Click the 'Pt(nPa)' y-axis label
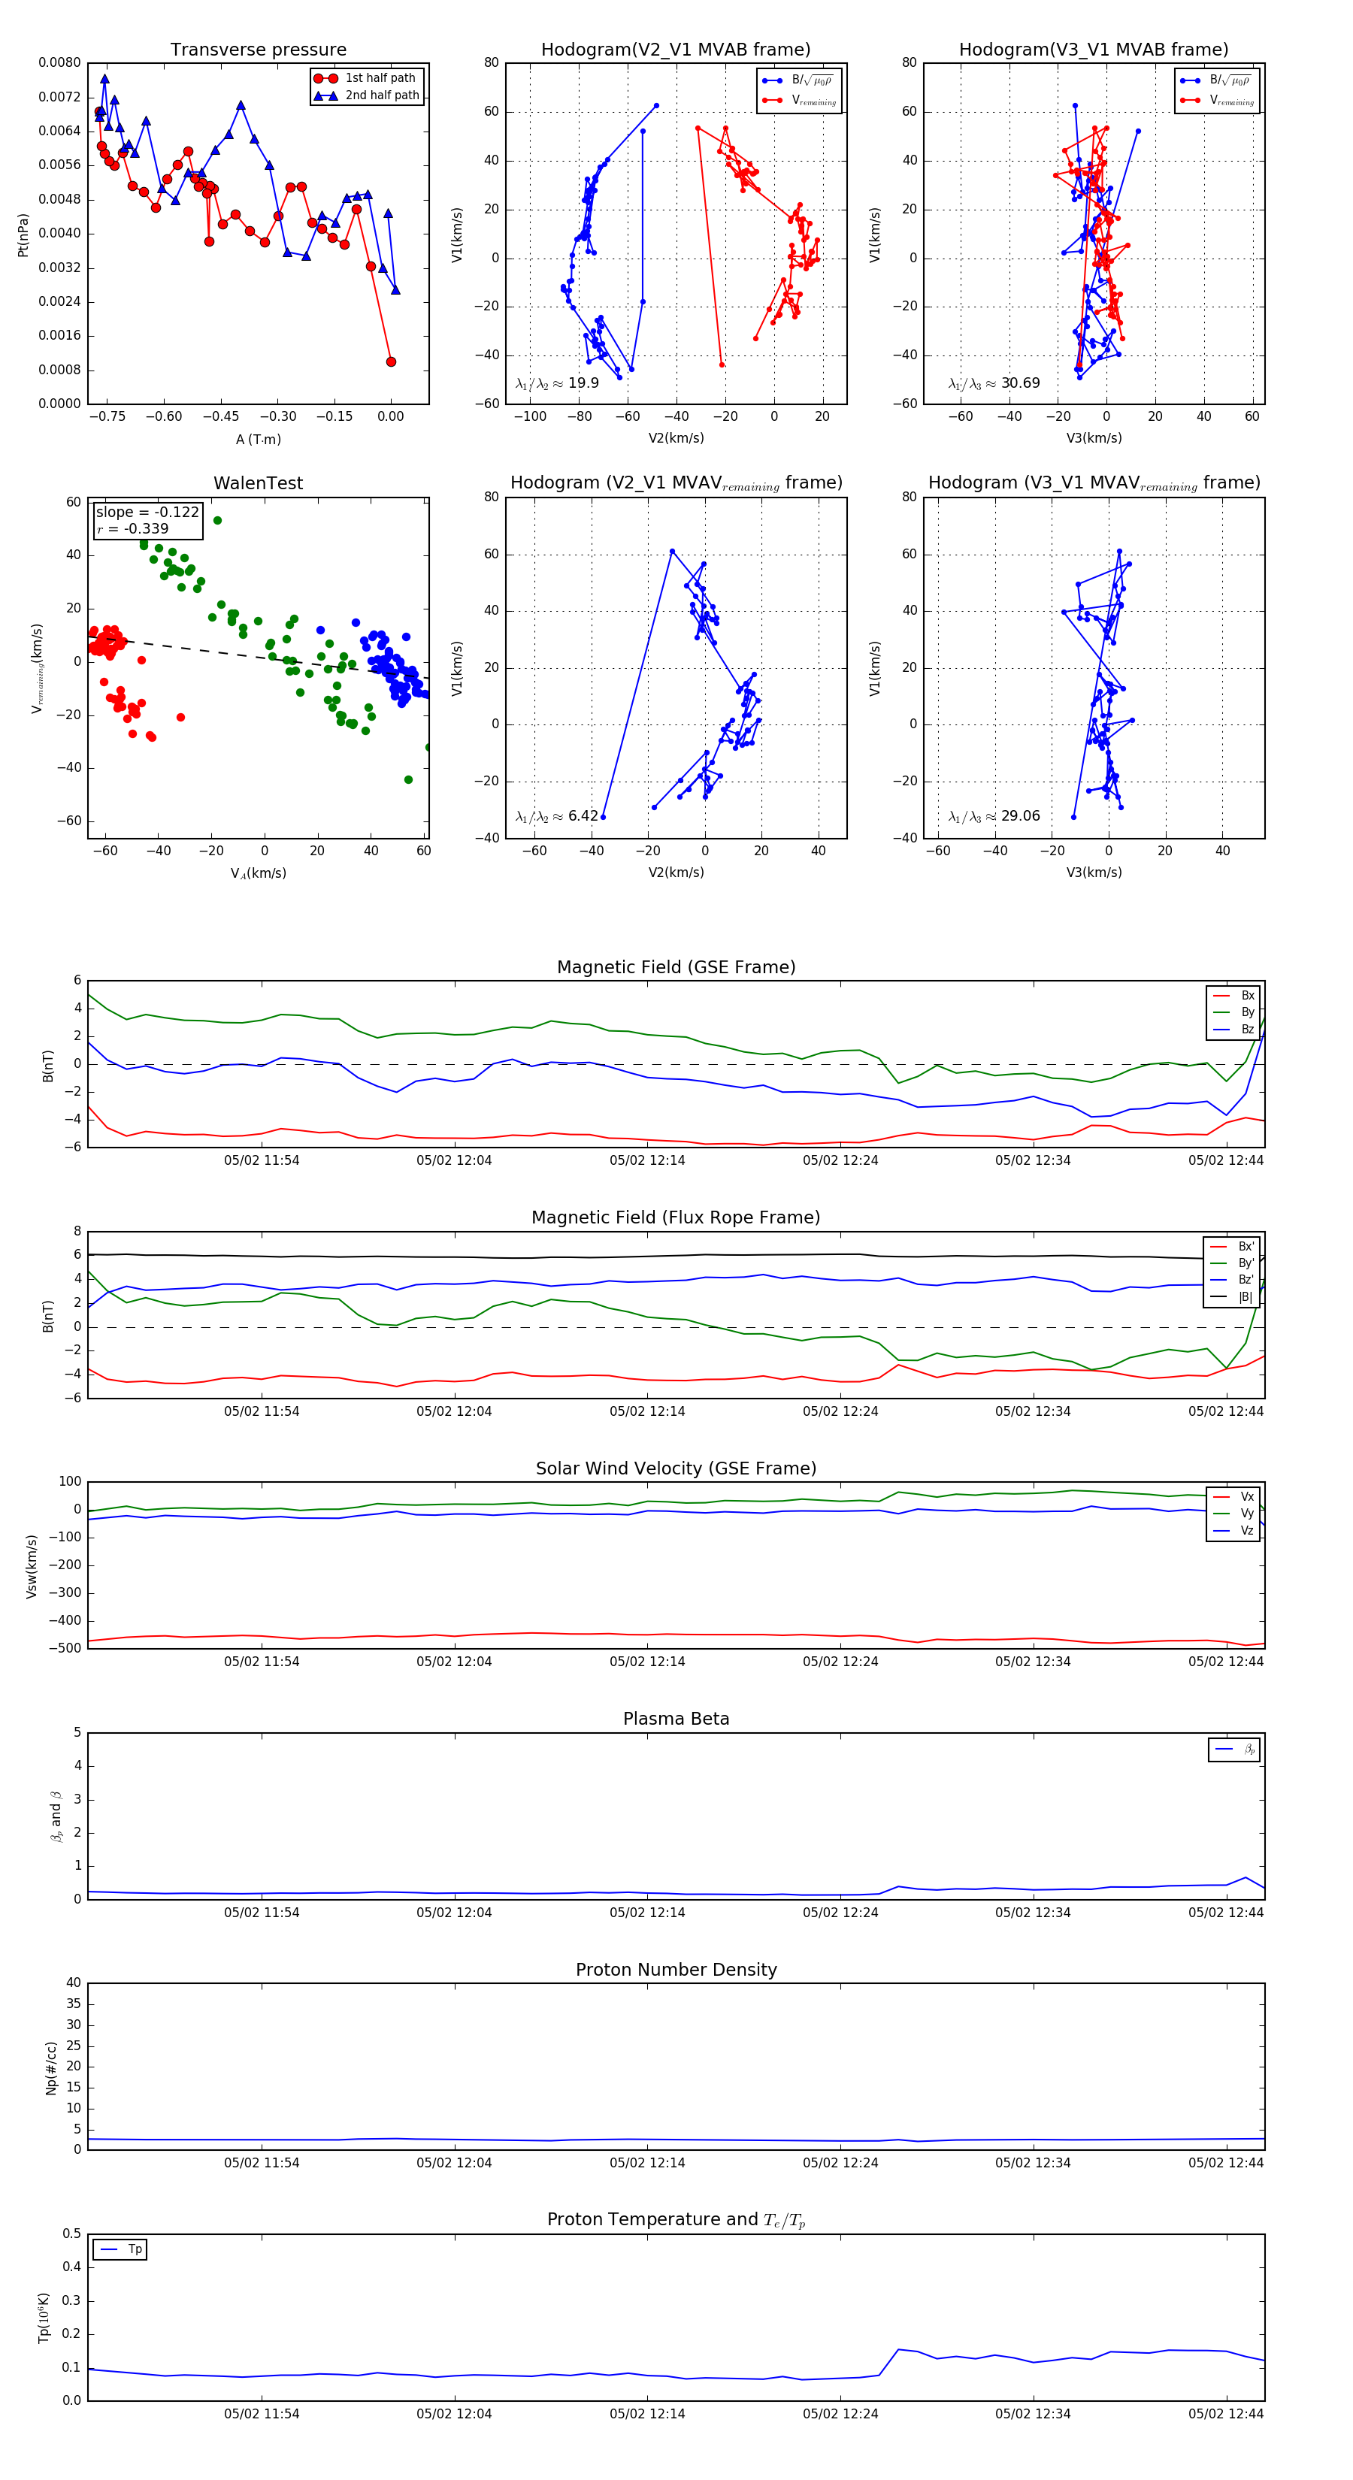This screenshot has width=1353, height=2480. [x=23, y=234]
